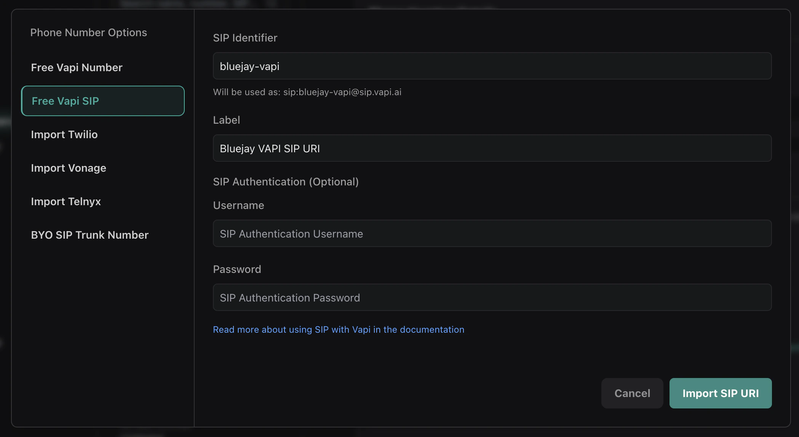Image resolution: width=799 pixels, height=437 pixels.
Task: Select the Free Vapi SIP option
Action: click(103, 101)
